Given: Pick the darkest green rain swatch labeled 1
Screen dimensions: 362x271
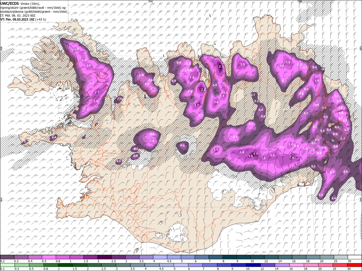Looking at the screenshot, I should click(x=65, y=265).
